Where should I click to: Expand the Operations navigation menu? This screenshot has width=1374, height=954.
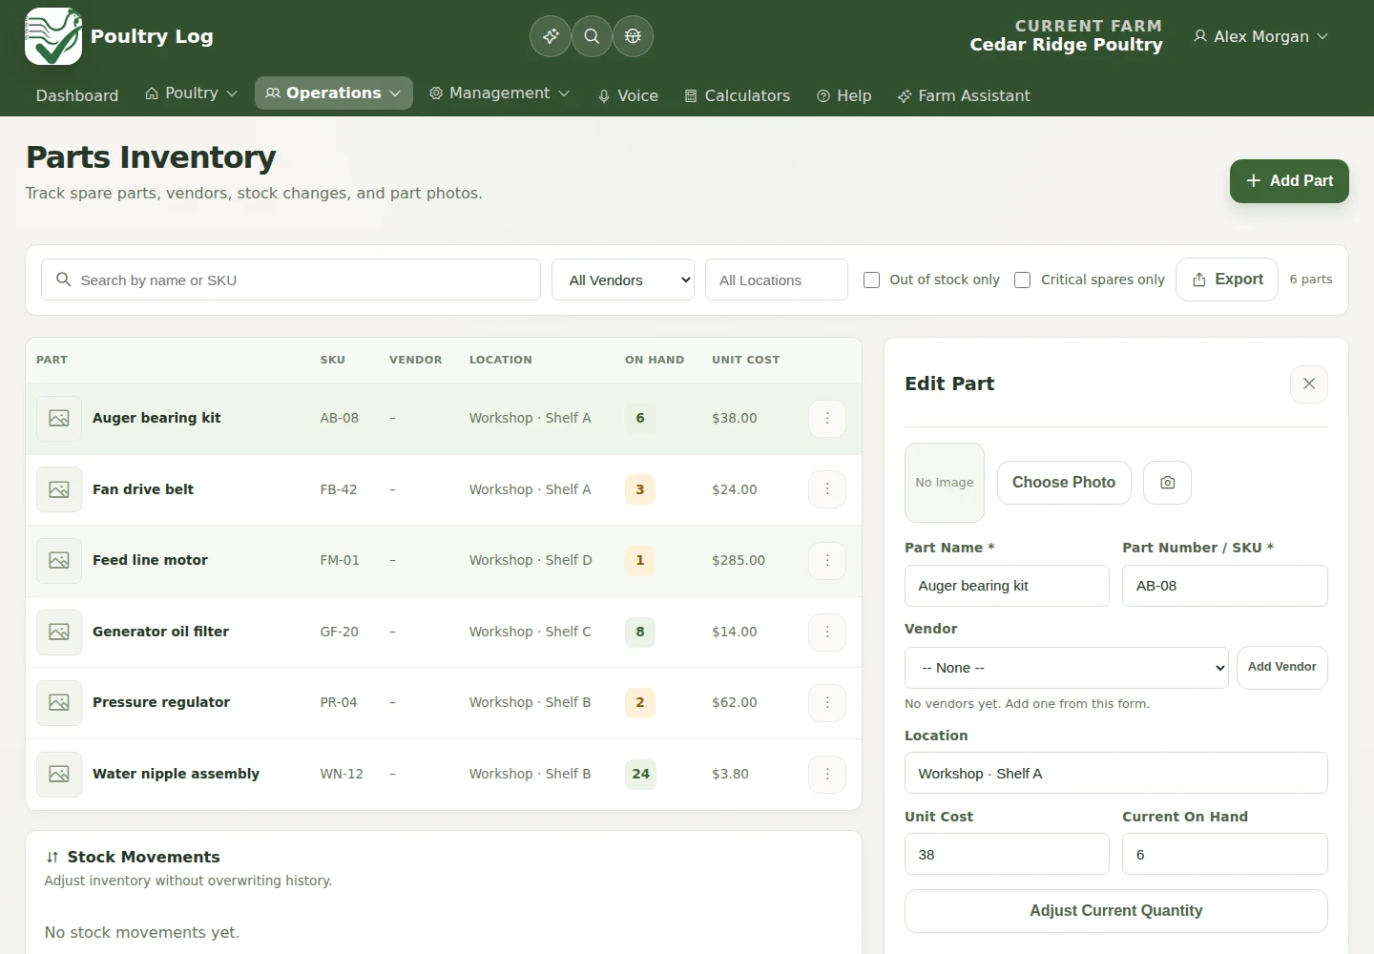click(x=334, y=93)
